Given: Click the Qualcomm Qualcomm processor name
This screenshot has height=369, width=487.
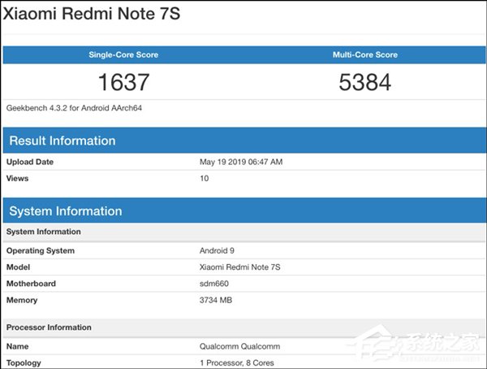Looking at the screenshot, I should pyautogui.click(x=239, y=346).
